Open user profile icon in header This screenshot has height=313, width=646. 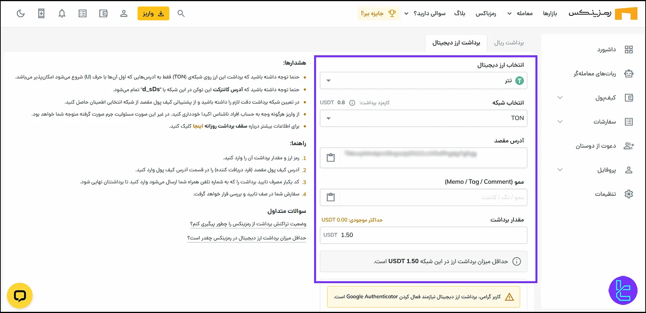(x=124, y=14)
